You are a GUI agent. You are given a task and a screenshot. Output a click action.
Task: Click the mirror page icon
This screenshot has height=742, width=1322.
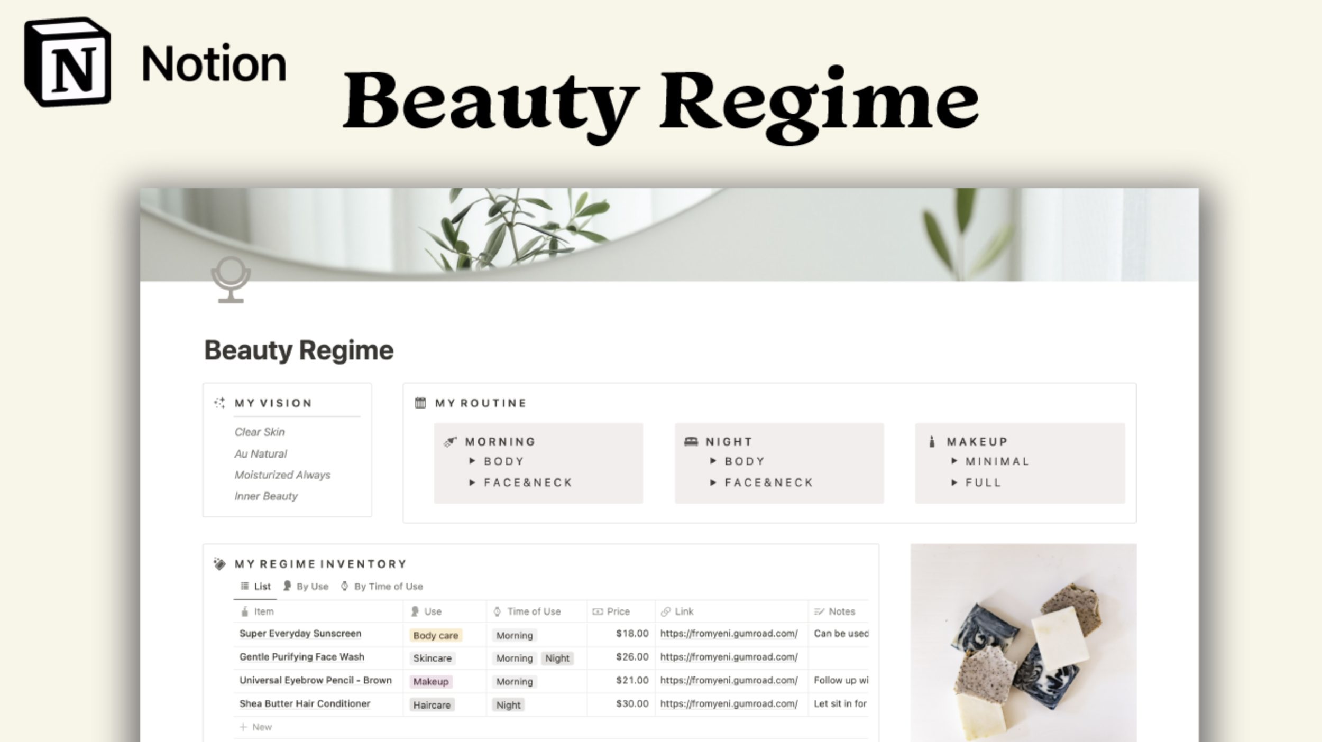click(231, 280)
